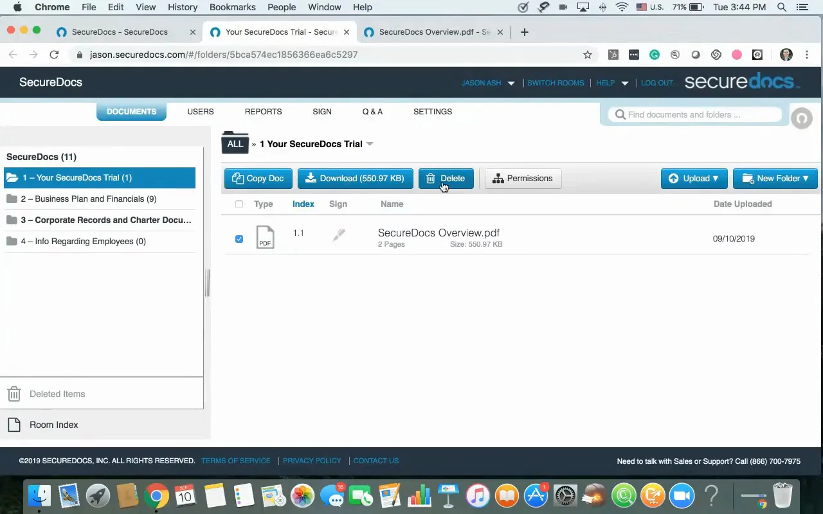Switch to the SecureDocs Overview.pdf browser tab
Image resolution: width=823 pixels, height=514 pixels.
(435, 32)
